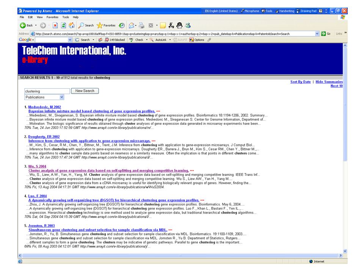The height and width of the screenshot is (273, 364).
Task: Click the QQ penguin toolbar icon
Action: point(179,25)
